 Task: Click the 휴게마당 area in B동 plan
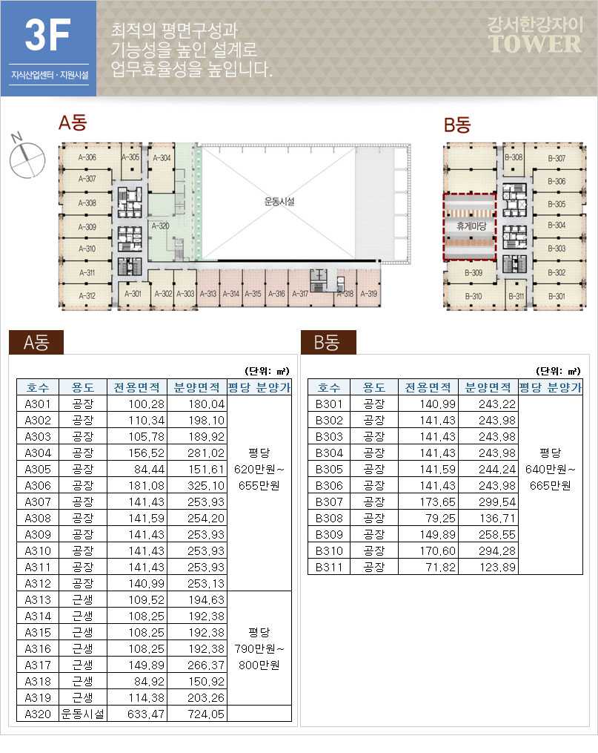470,226
